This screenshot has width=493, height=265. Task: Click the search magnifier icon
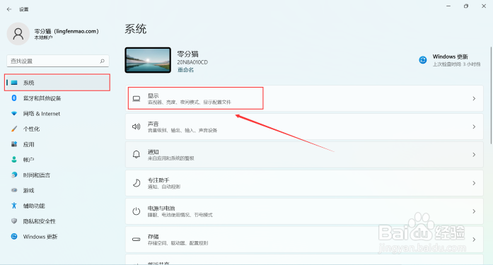point(102,61)
